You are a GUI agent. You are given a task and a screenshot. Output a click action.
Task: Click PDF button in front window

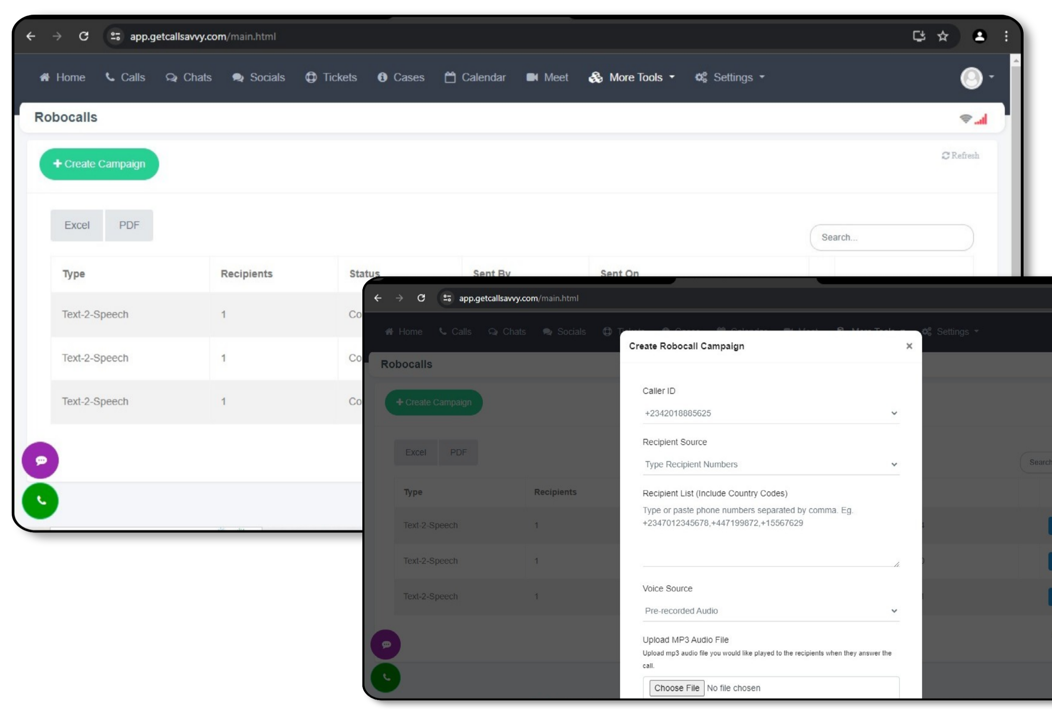point(458,452)
